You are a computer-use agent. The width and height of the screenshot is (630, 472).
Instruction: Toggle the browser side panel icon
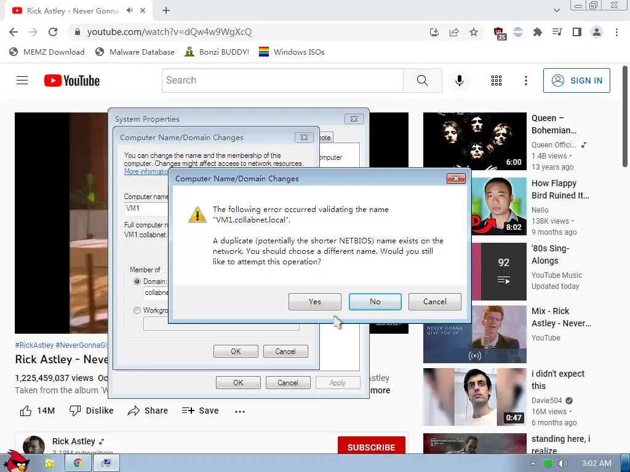(577, 32)
